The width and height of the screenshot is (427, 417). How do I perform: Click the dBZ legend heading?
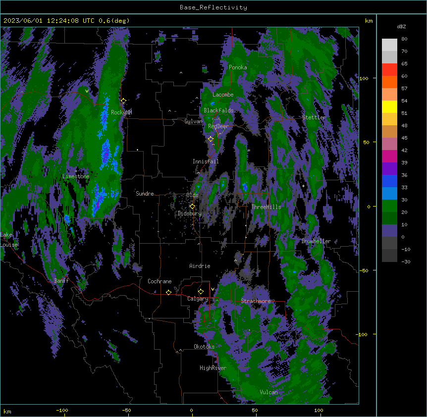tap(401, 27)
